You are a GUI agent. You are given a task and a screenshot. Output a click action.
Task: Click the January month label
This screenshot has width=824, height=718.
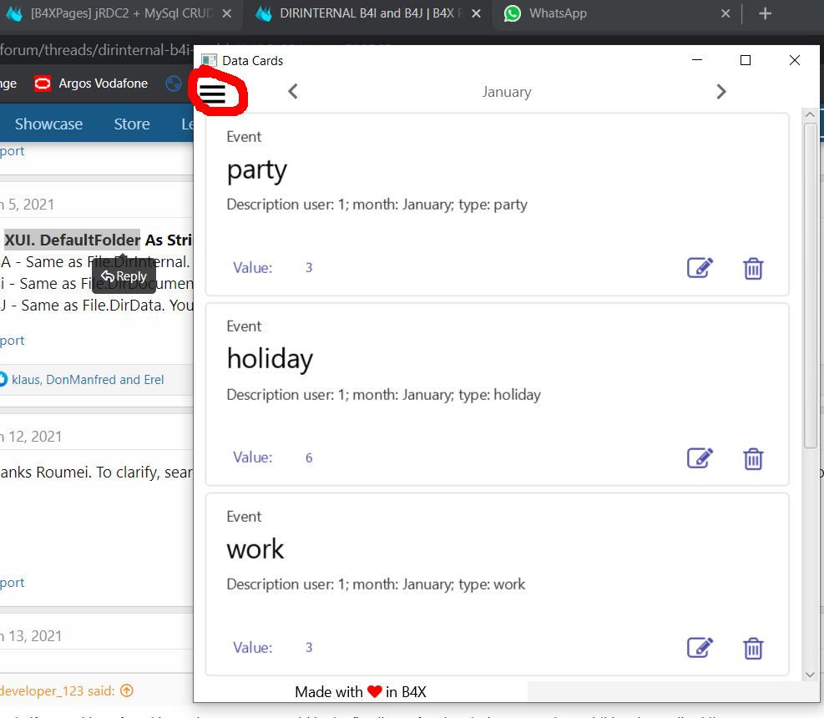507,92
